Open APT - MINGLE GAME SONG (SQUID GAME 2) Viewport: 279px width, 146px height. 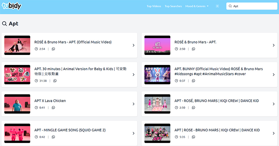click(x=70, y=130)
